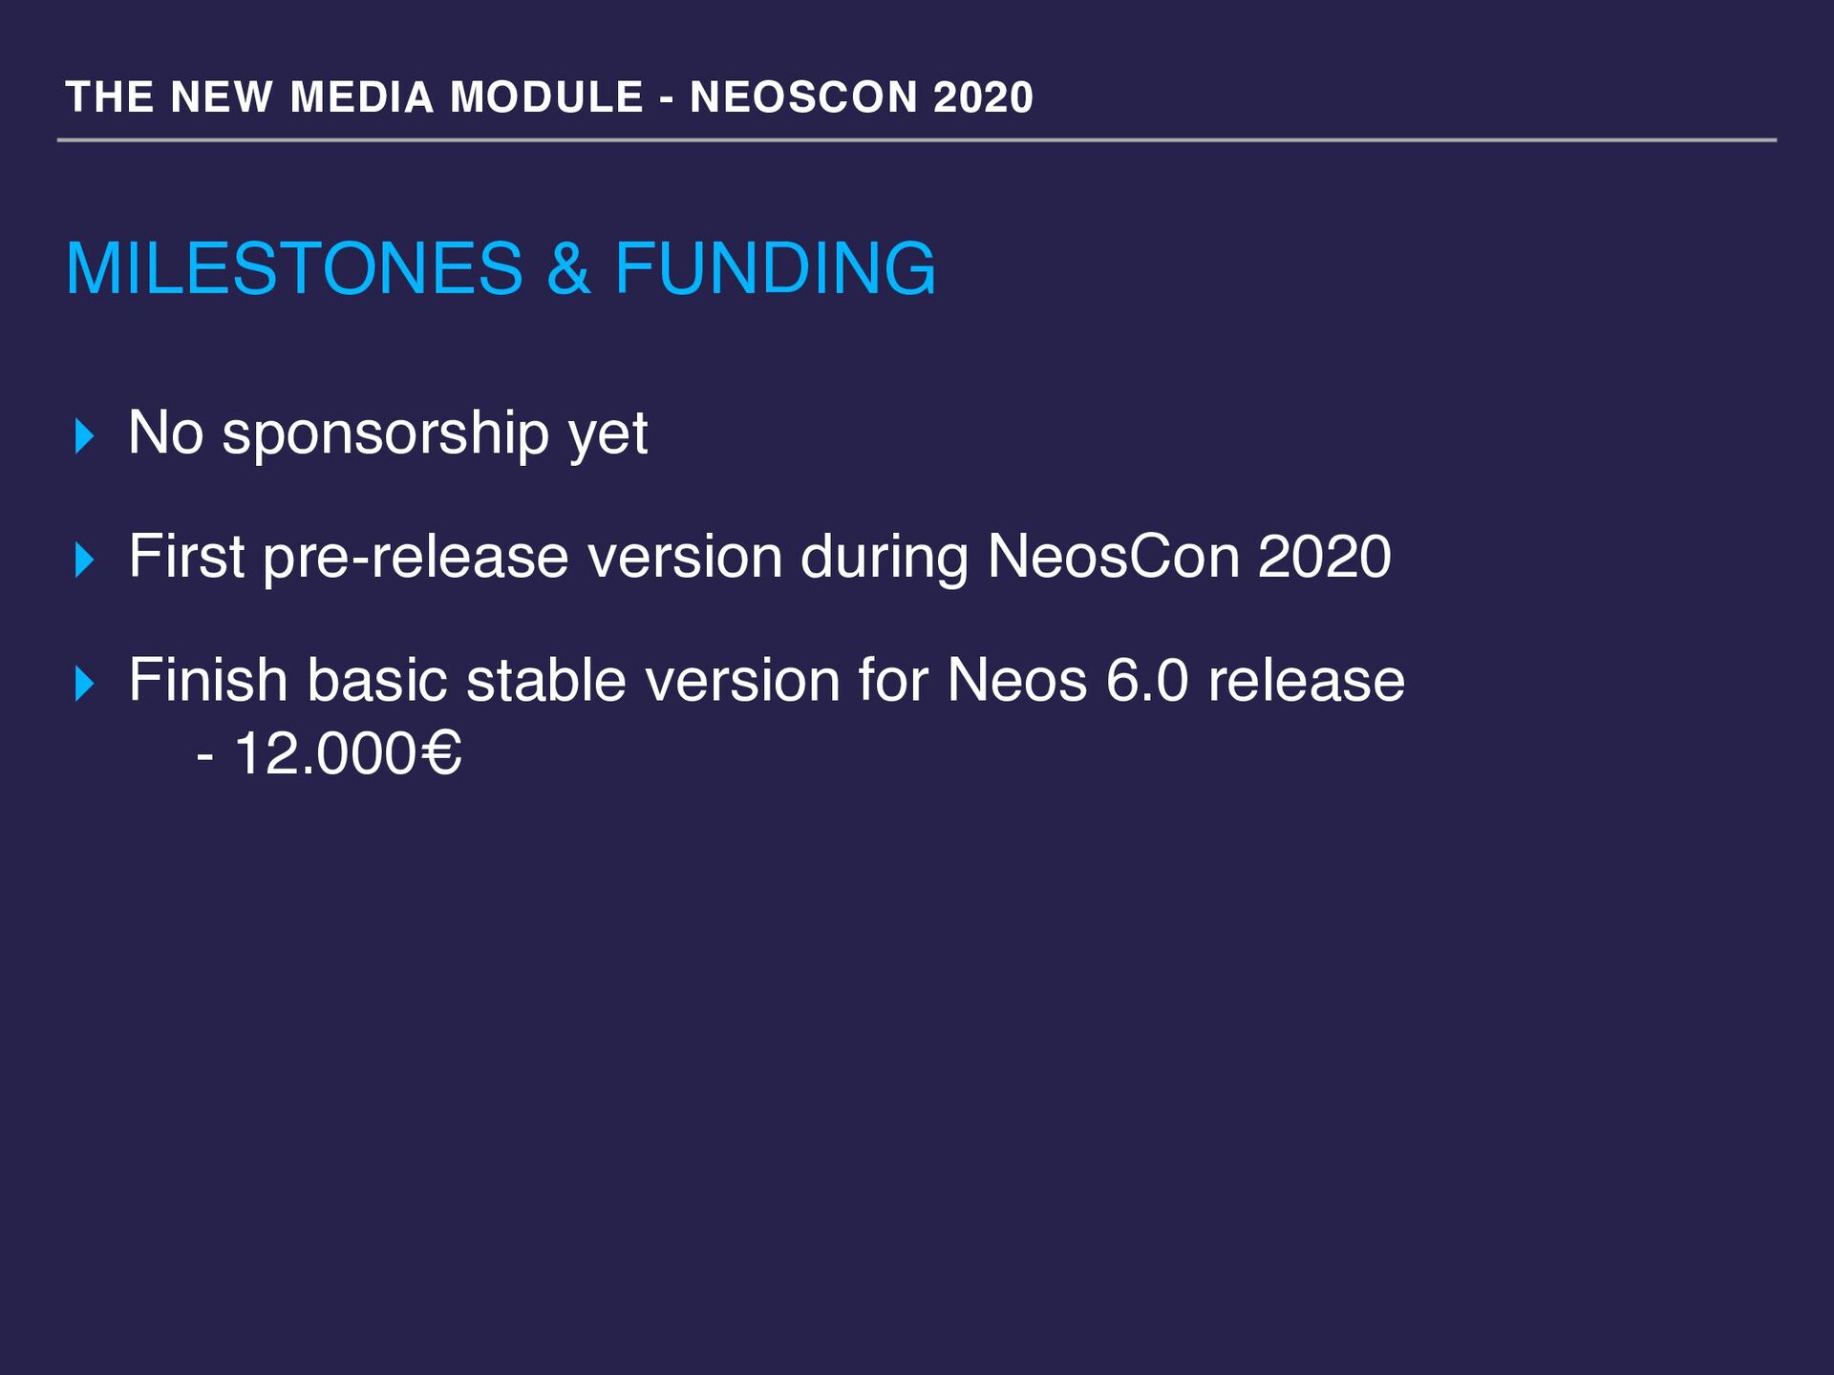Click the horizontal divider line under the header
Image resolution: width=1834 pixels, height=1375 pixels.
(917, 140)
